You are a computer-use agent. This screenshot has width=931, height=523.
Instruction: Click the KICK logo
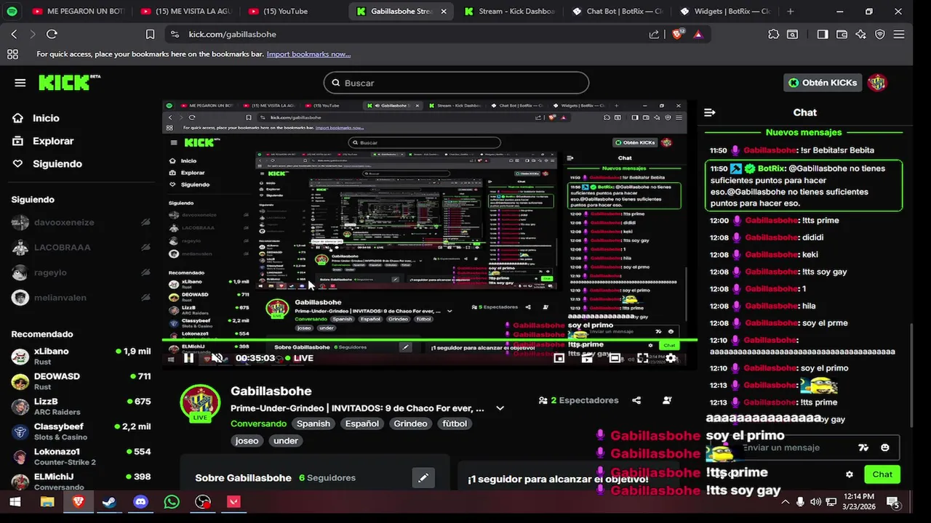click(x=69, y=82)
